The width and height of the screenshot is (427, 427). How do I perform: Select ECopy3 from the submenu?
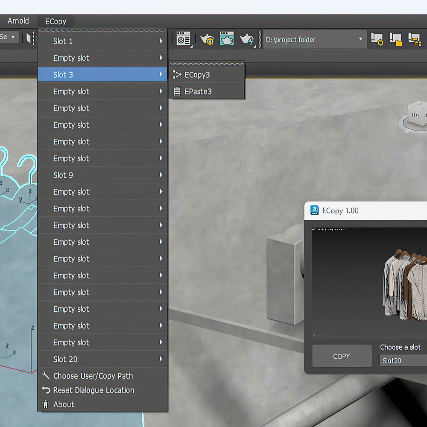click(x=207, y=75)
